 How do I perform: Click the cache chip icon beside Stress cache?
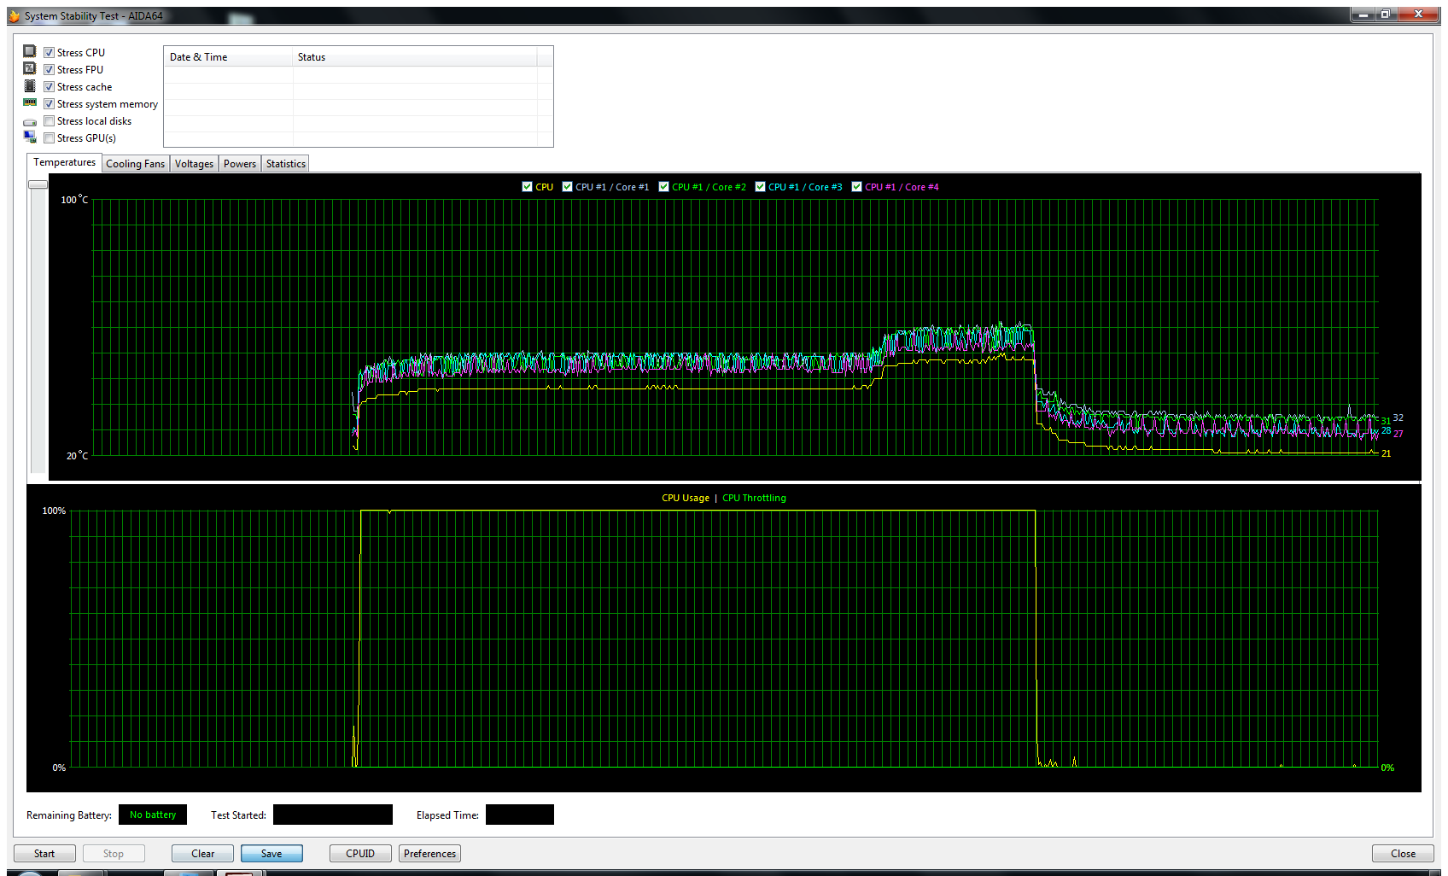tap(30, 86)
